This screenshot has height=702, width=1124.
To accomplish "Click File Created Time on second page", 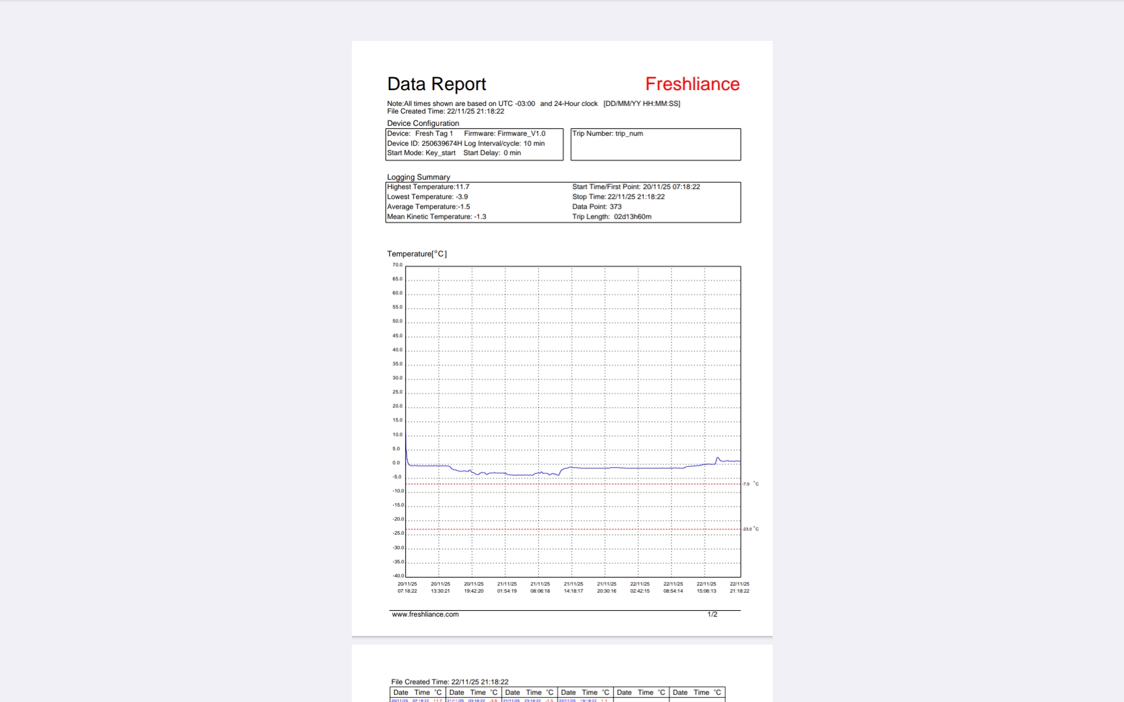I will pos(450,682).
